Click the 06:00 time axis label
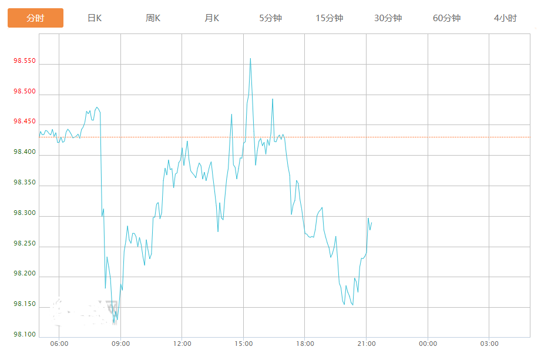This screenshot has width=541, height=350. [x=59, y=344]
